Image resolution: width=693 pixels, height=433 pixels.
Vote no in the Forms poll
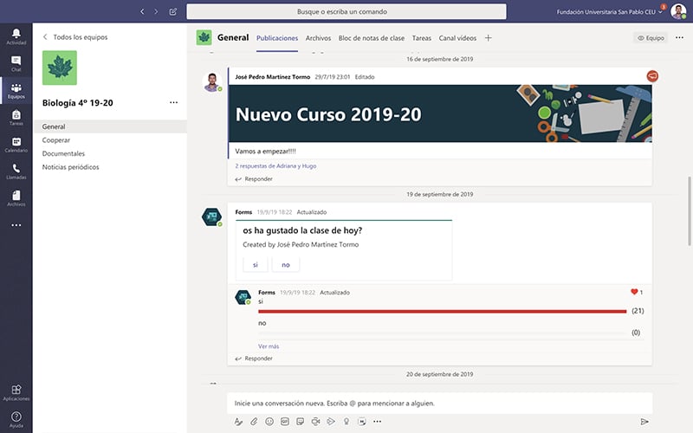click(x=286, y=265)
